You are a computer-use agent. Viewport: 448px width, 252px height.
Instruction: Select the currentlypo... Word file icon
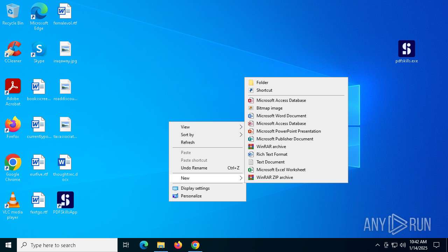click(39, 128)
